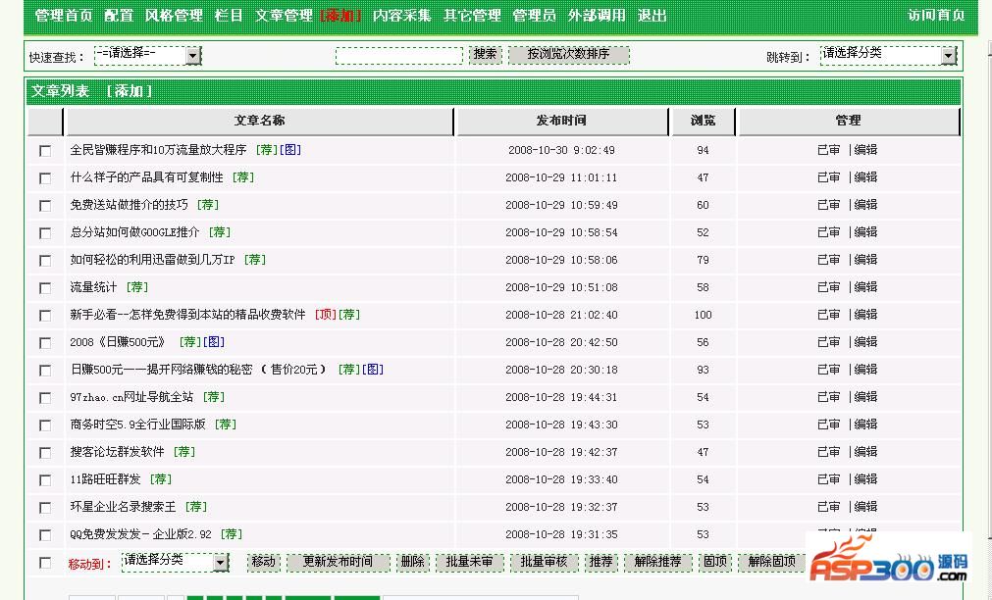Screen dimensions: 992x600
Task: Click the 荐 tag on 流量统计 article
Action: point(137,287)
